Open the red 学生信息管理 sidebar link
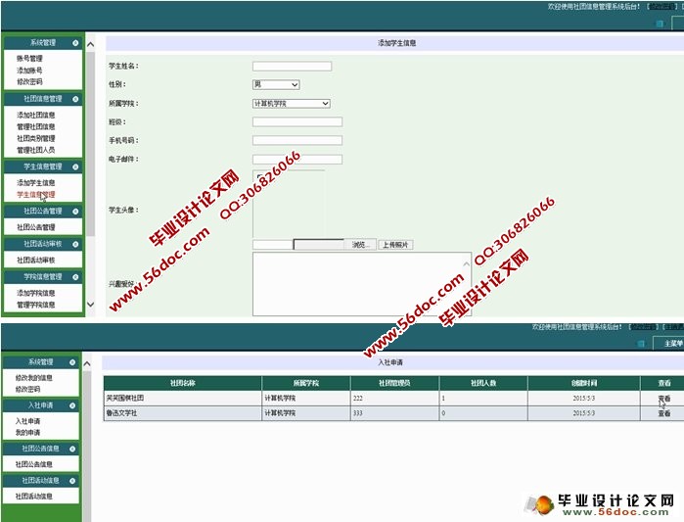The width and height of the screenshot is (684, 522). tap(36, 195)
